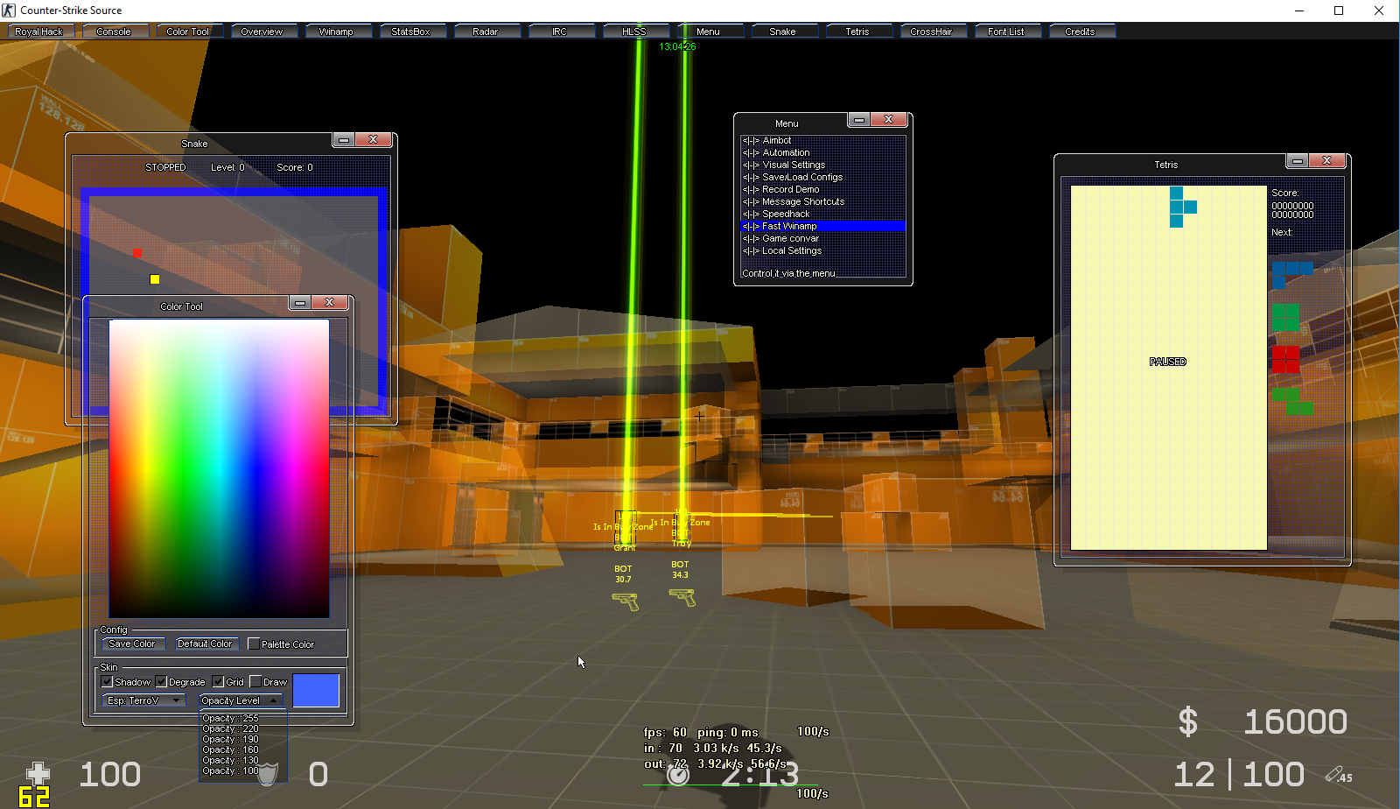Click the blue skin color preview swatch
Image resolution: width=1400 pixels, height=809 pixels.
316,691
